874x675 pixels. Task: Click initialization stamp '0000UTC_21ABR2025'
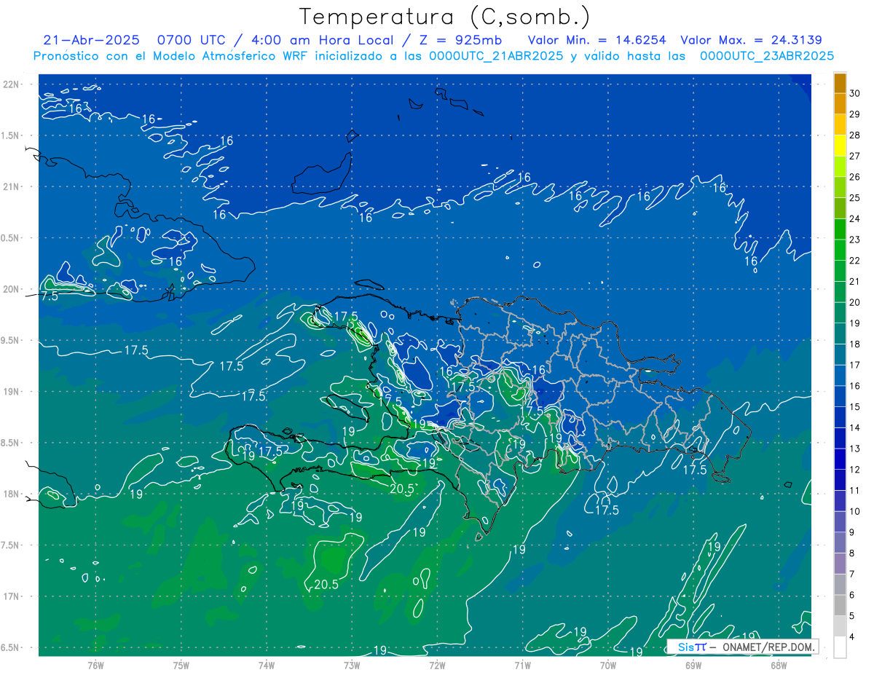[495, 56]
